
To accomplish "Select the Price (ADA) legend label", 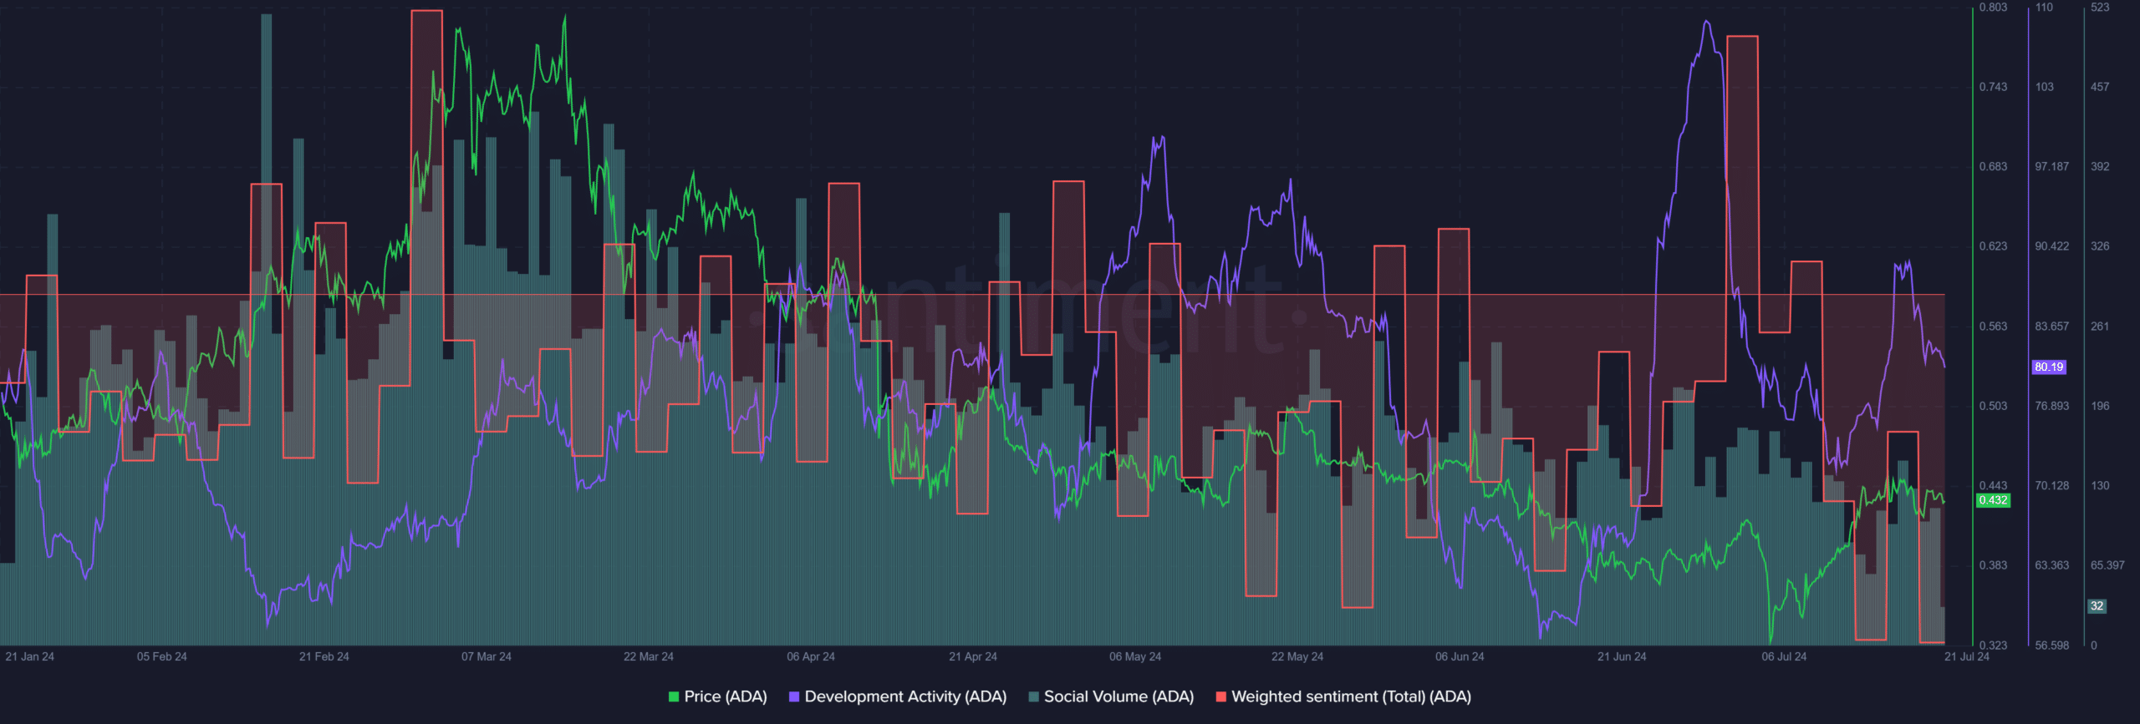I will 726,696.
